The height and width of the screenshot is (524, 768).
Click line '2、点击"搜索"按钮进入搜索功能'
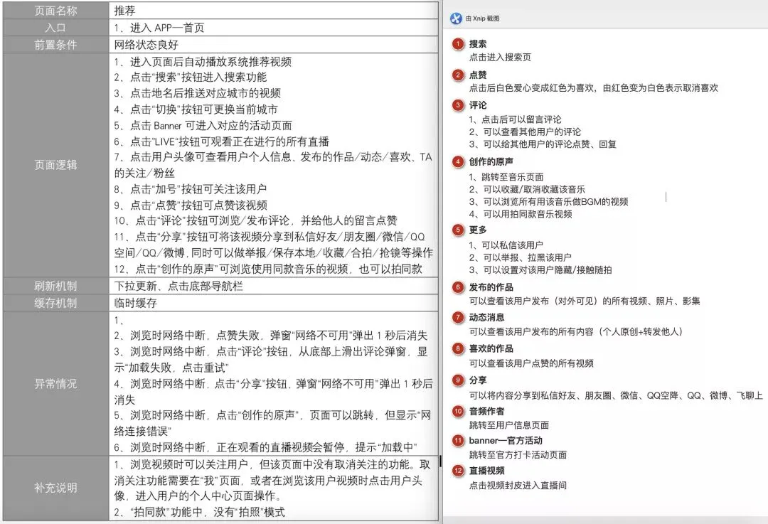[191, 77]
